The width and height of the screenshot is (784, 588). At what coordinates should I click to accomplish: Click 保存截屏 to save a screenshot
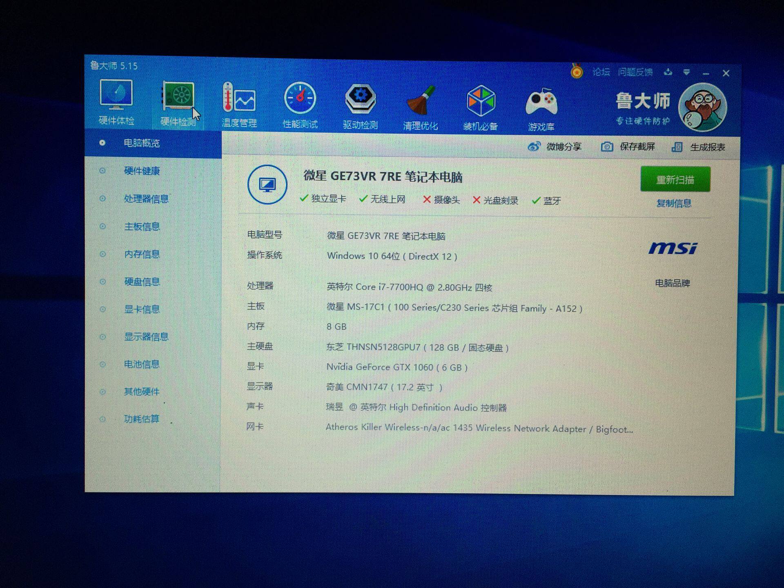628,147
